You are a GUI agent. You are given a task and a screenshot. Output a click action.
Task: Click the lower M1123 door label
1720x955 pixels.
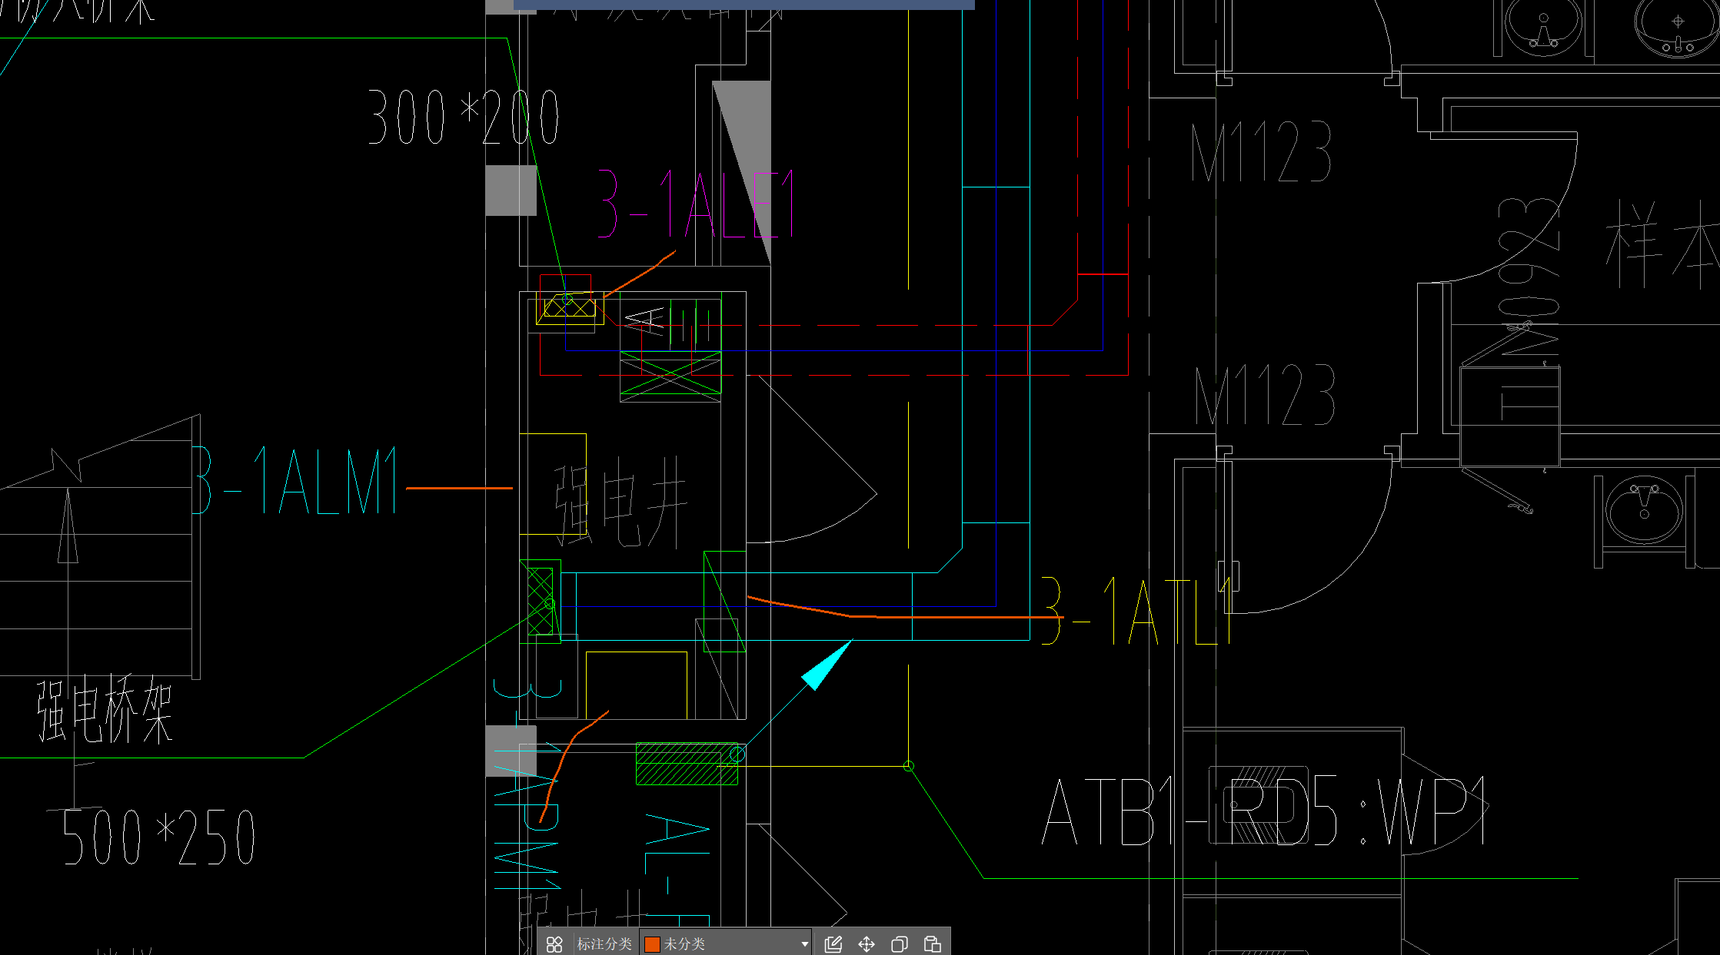tap(1265, 395)
